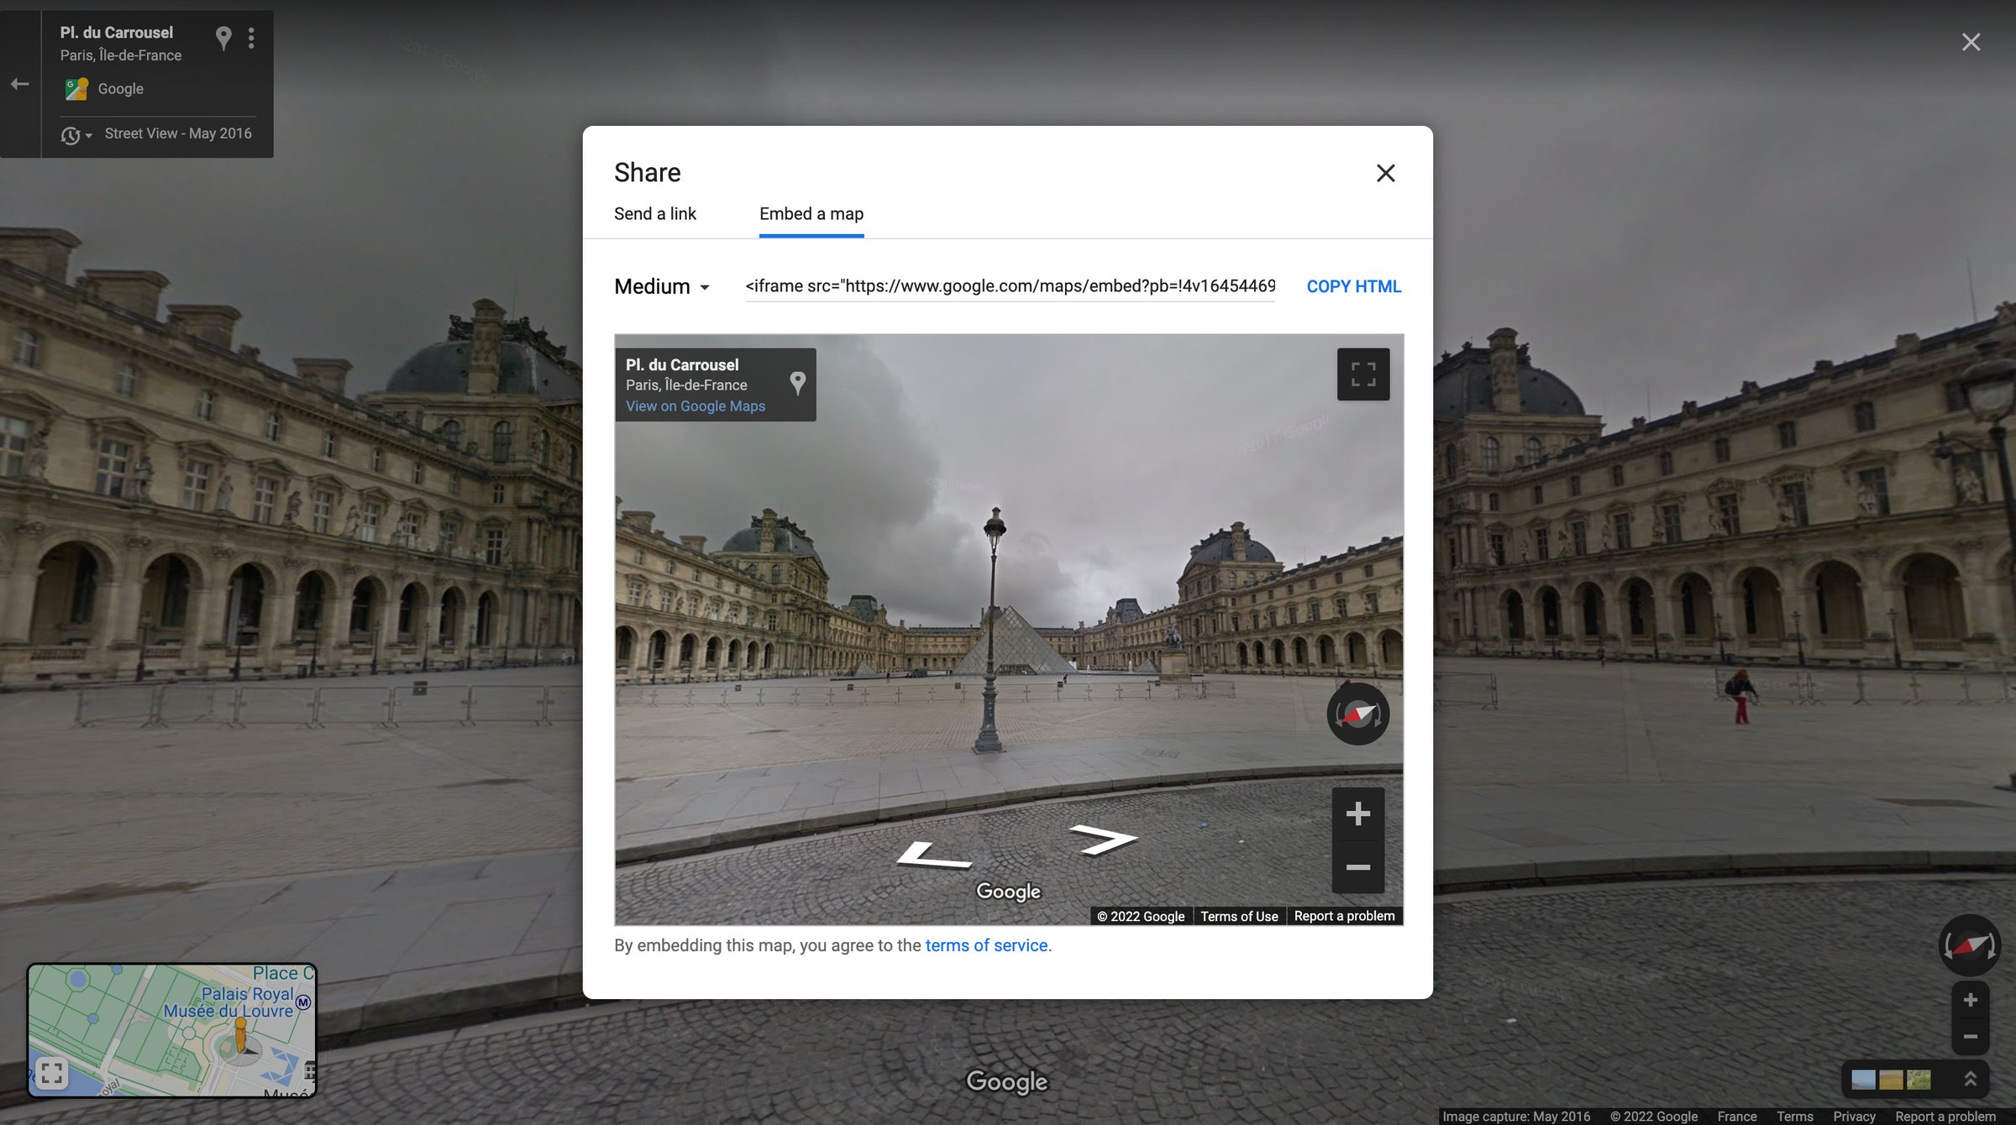This screenshot has width=2016, height=1125.
Task: Move left via preview navigation arrow
Action: (x=934, y=856)
